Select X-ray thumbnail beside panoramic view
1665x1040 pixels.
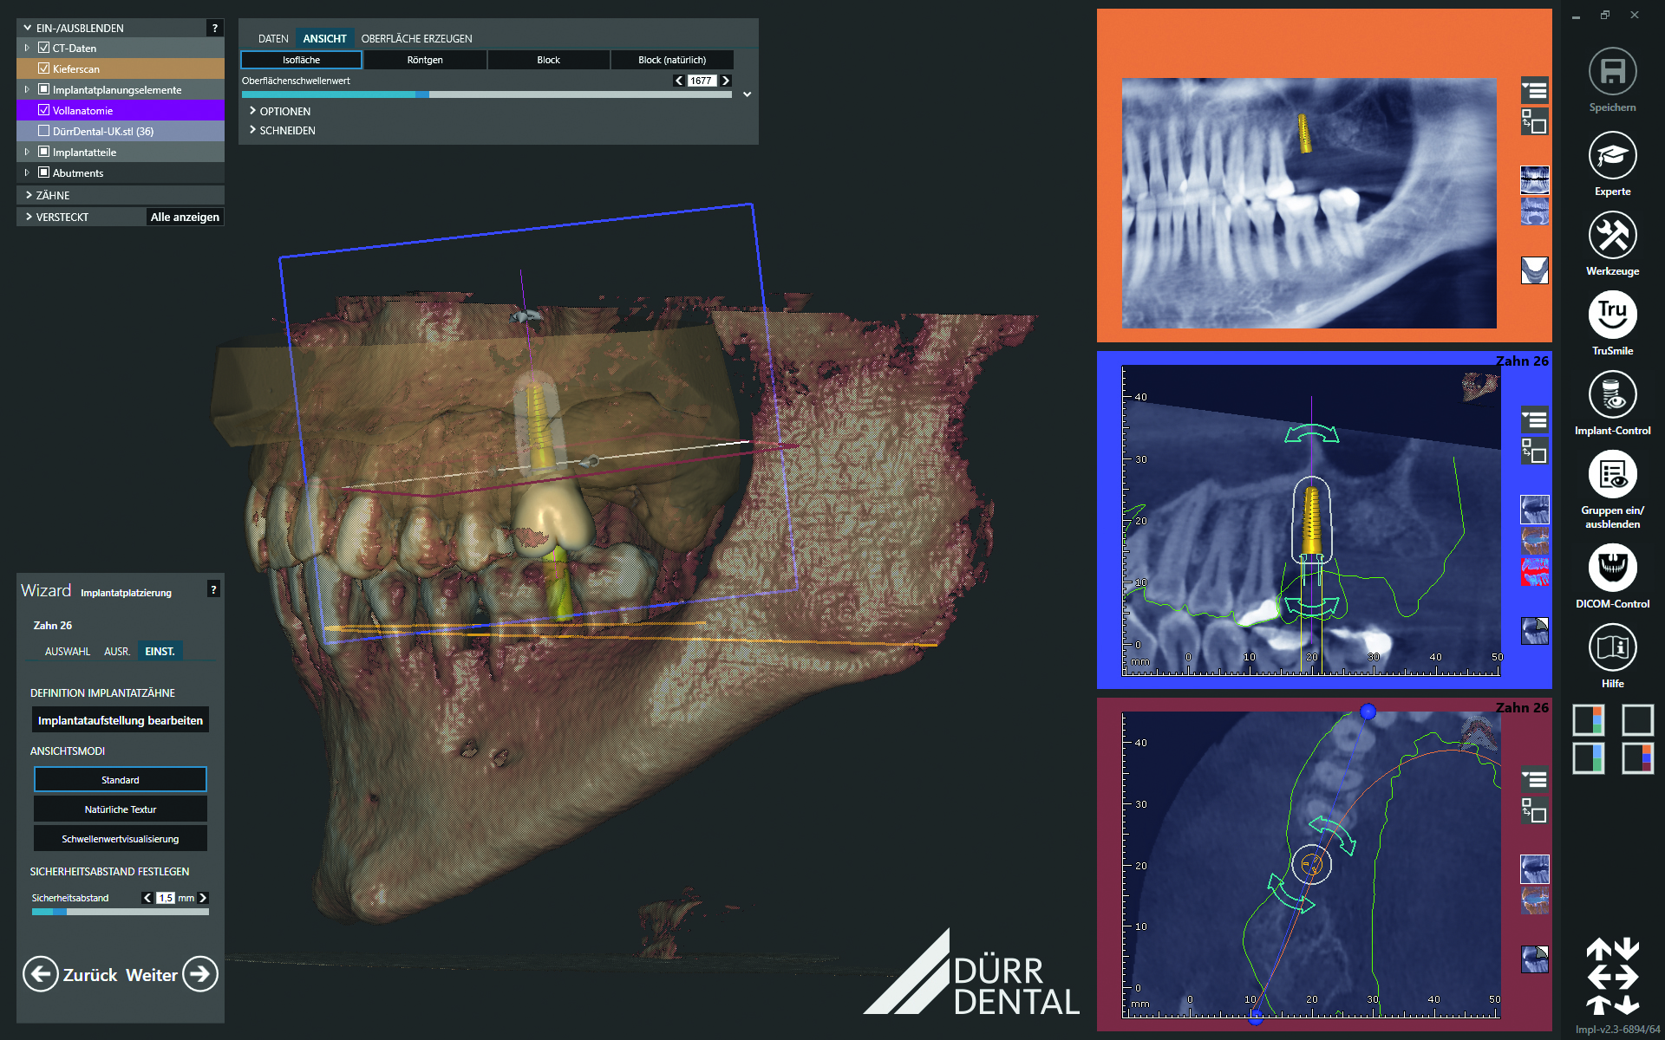coord(1534,179)
